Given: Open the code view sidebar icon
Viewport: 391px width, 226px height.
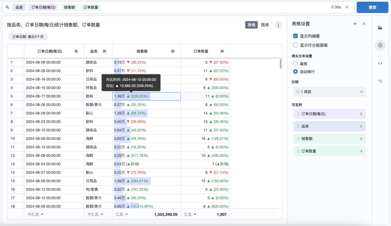Looking at the screenshot, I should click(380, 63).
